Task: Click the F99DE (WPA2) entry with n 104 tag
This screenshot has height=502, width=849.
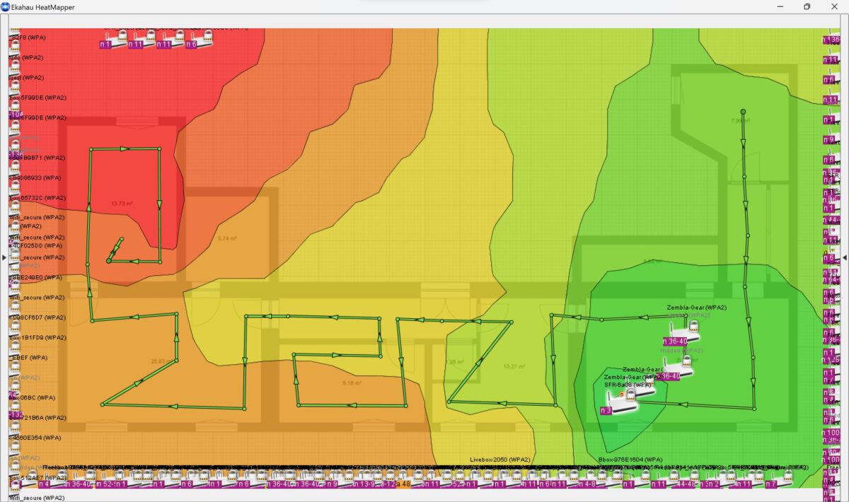Action: (x=36, y=117)
